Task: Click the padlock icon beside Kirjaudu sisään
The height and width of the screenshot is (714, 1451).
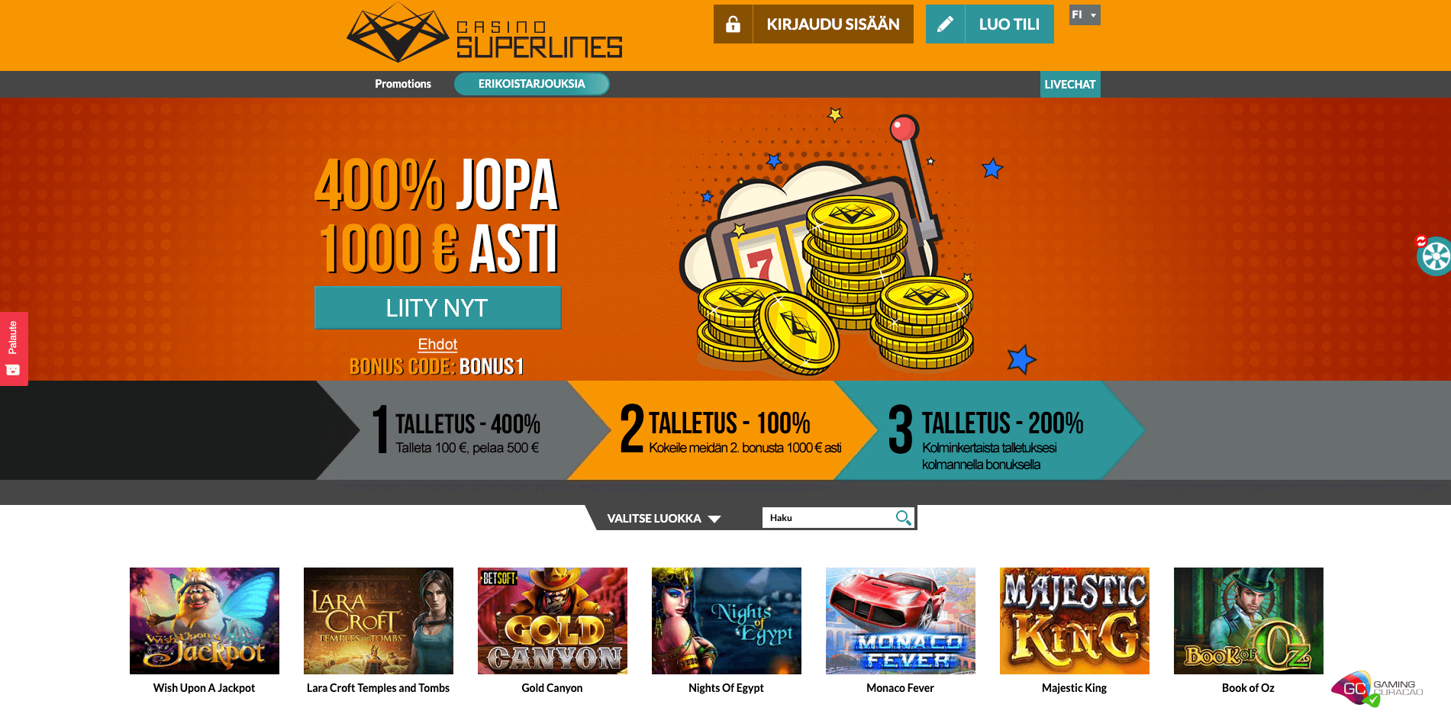Action: click(x=733, y=24)
